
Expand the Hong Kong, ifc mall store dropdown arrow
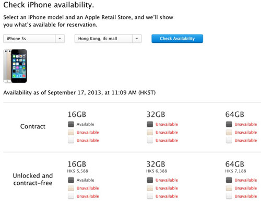pos(137,39)
